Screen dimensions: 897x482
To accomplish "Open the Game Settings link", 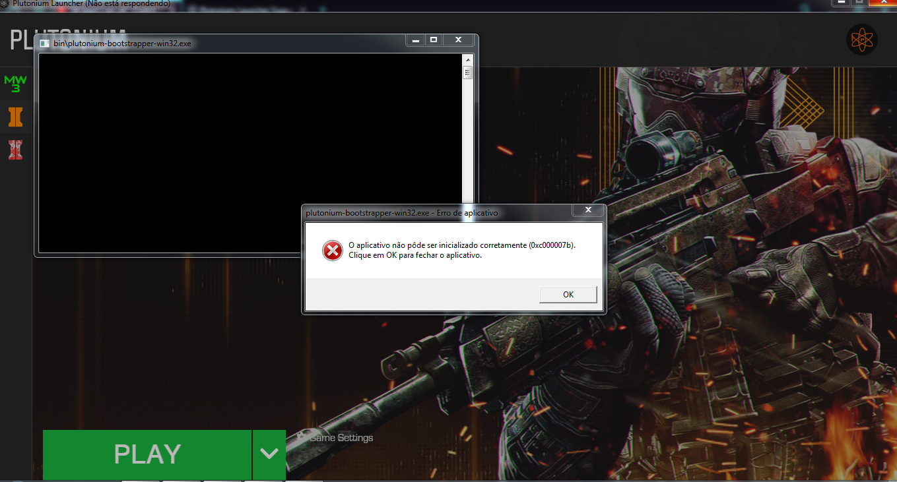I will click(341, 438).
